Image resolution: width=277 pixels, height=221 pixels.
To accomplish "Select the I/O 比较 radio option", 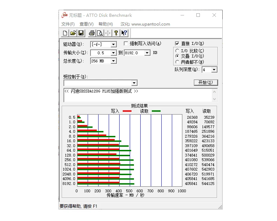I will 177,51.
